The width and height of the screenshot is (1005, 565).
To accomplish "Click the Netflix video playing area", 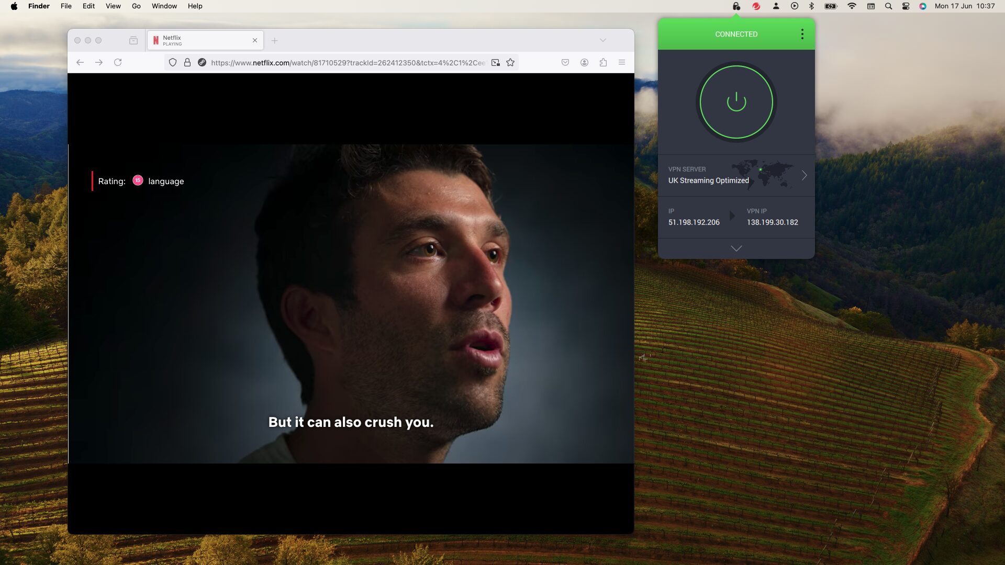I will 351,303.
